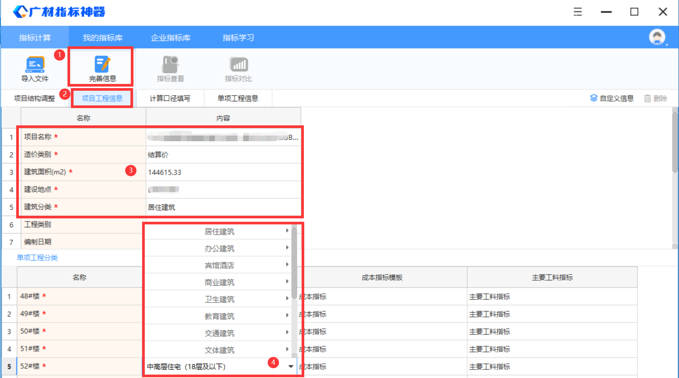Click 主要工料指标 cell for 48#楼
This screenshot has width=679, height=378.
tap(552, 296)
